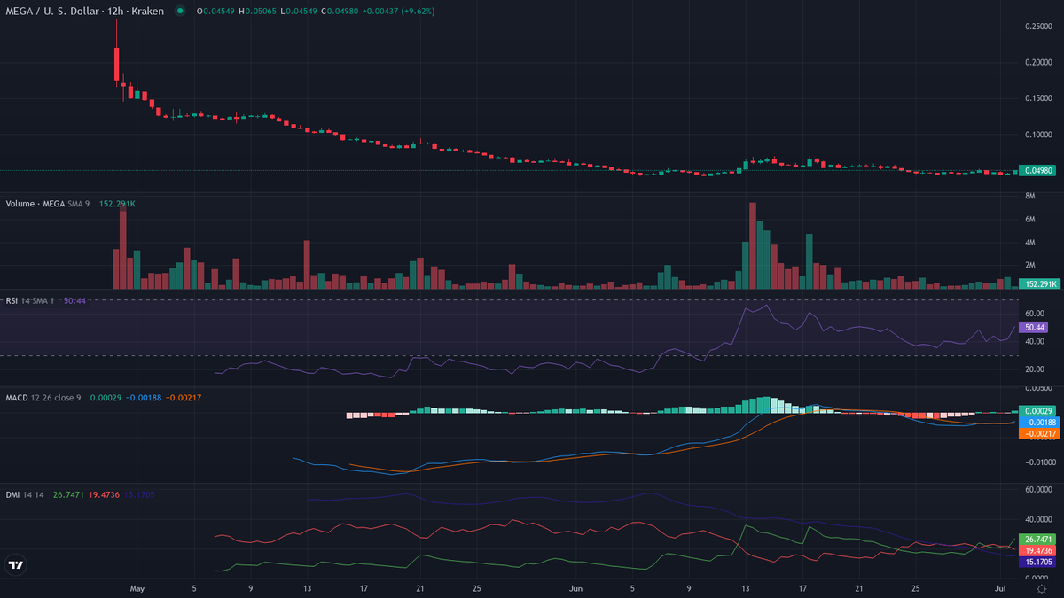Click the 60.0000 DMI scale label
This screenshot has width=1064, height=598.
click(x=1038, y=489)
